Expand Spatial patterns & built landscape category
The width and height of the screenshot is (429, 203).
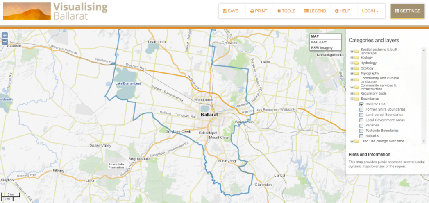coord(352,51)
